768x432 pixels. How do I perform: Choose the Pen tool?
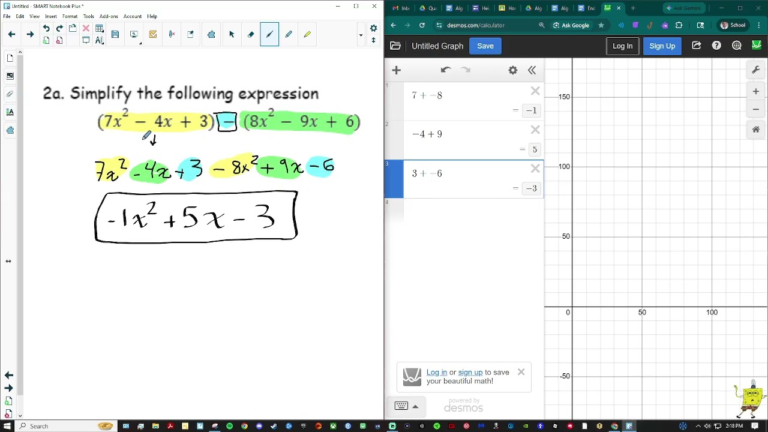tap(269, 35)
